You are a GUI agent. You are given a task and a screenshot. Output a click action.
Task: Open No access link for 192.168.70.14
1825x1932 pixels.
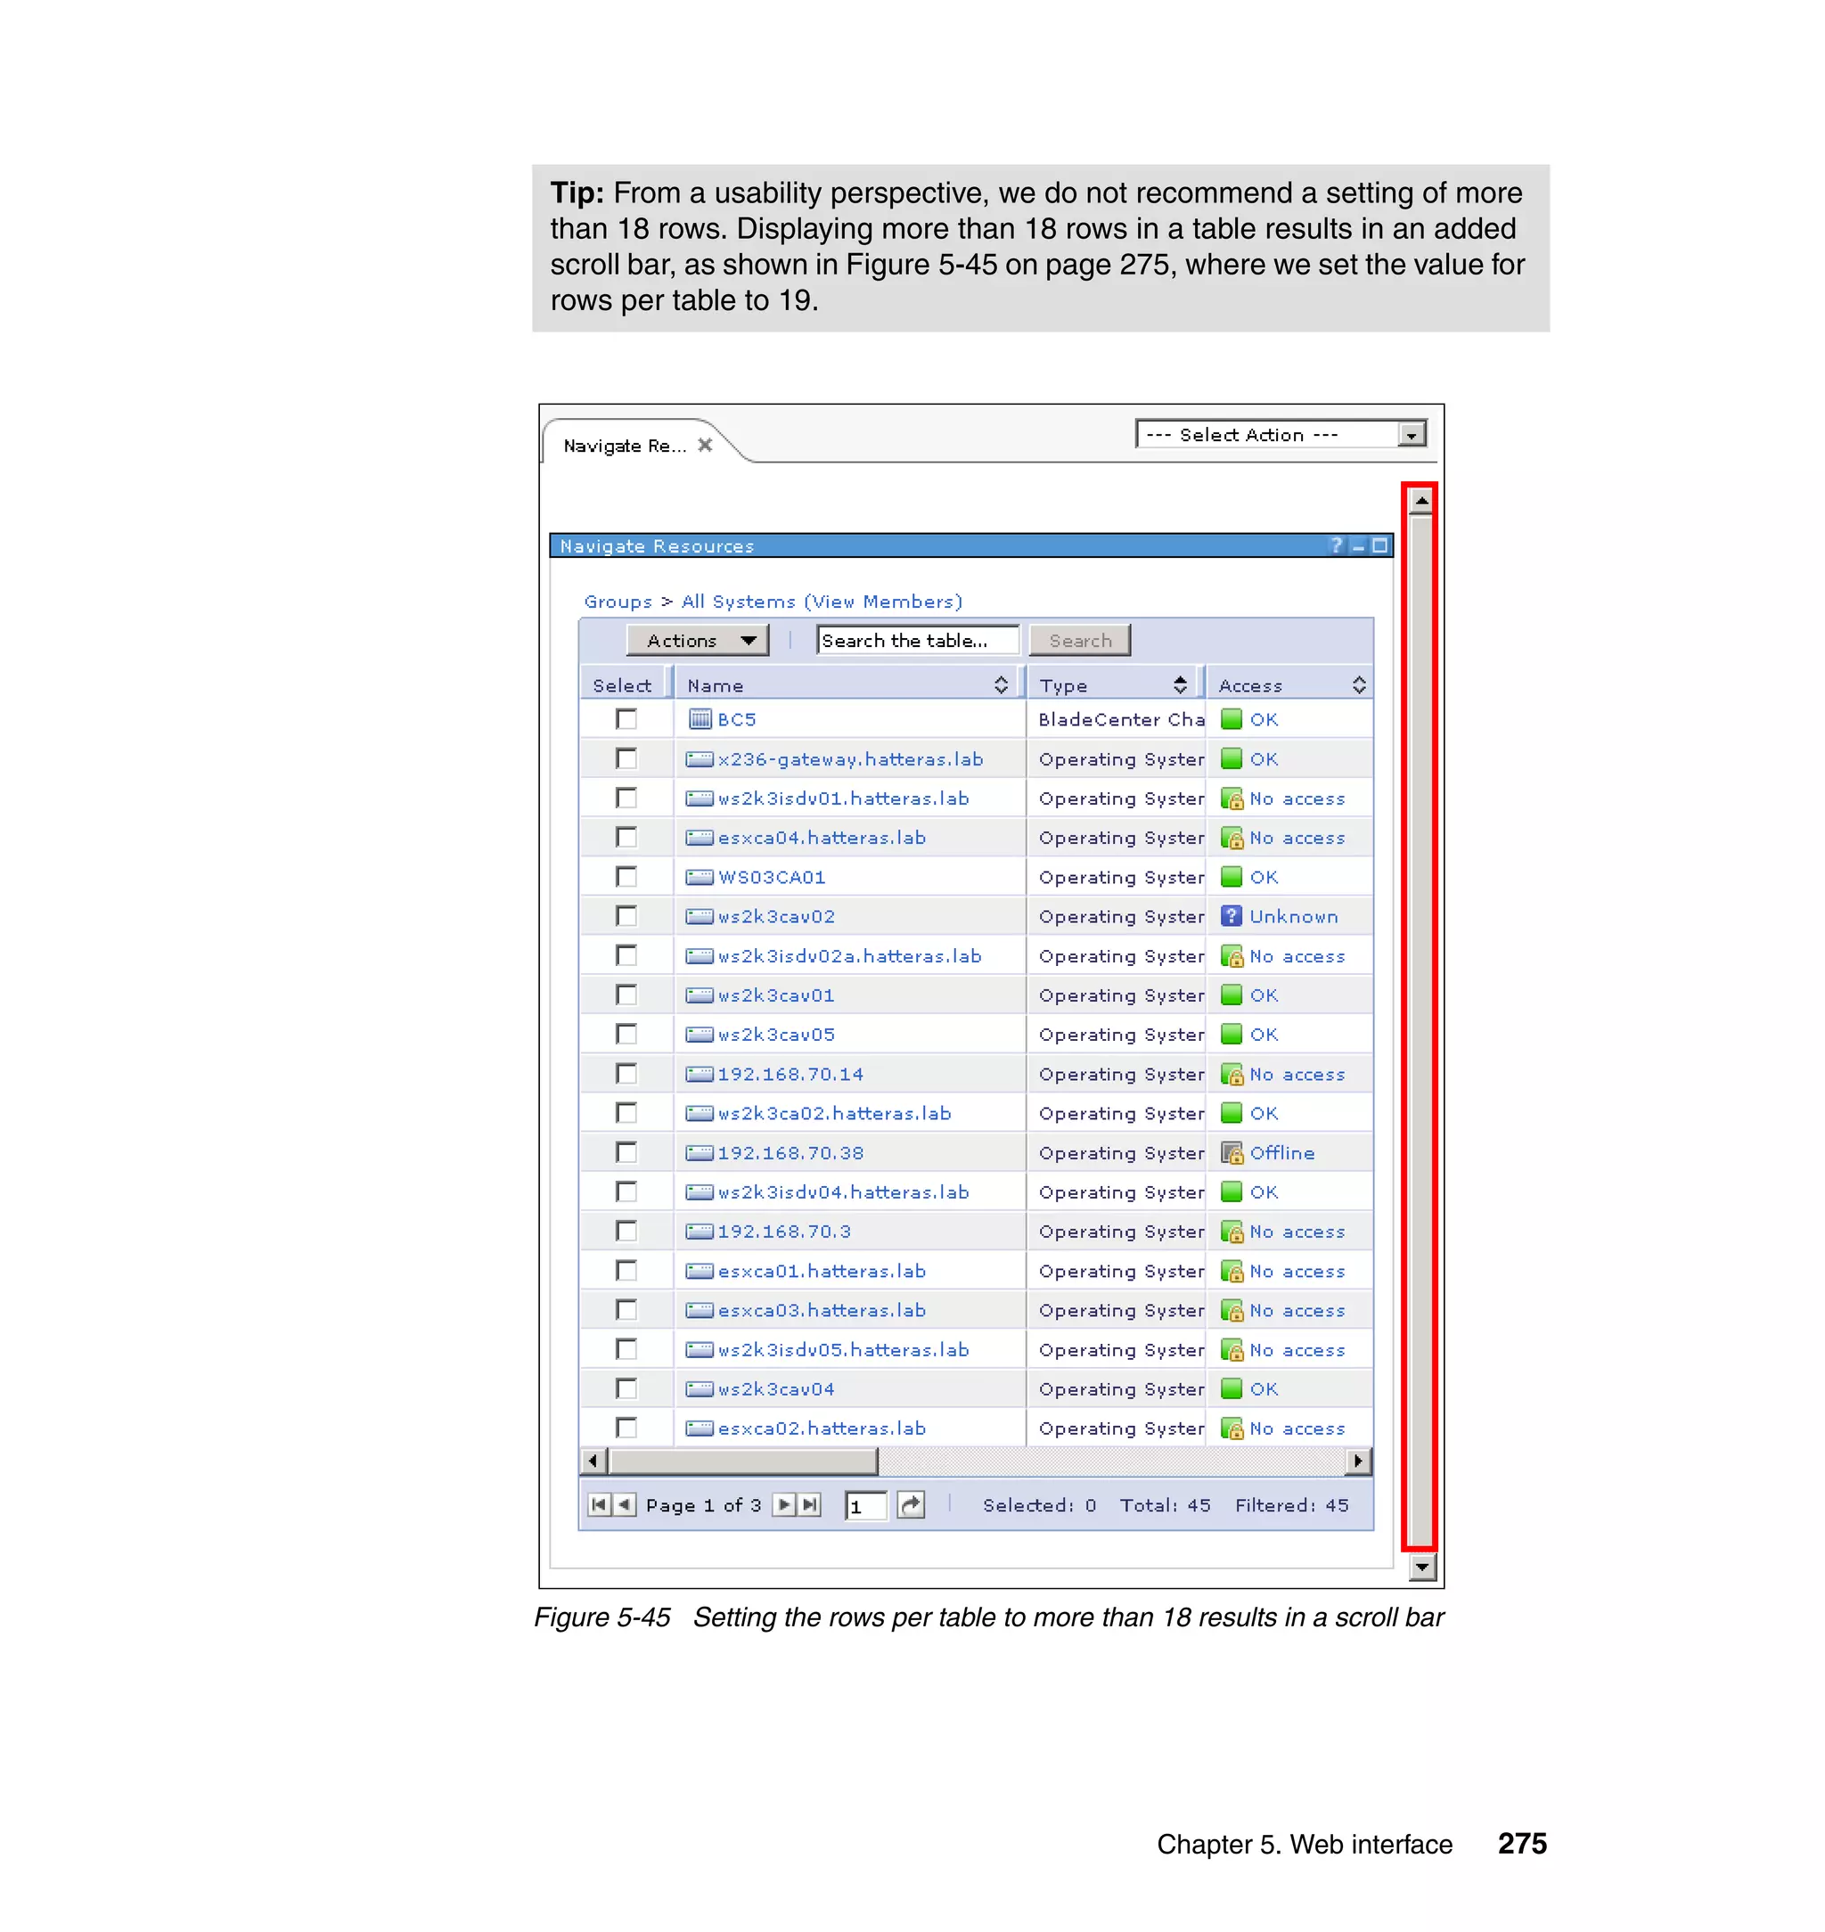tap(1297, 1074)
